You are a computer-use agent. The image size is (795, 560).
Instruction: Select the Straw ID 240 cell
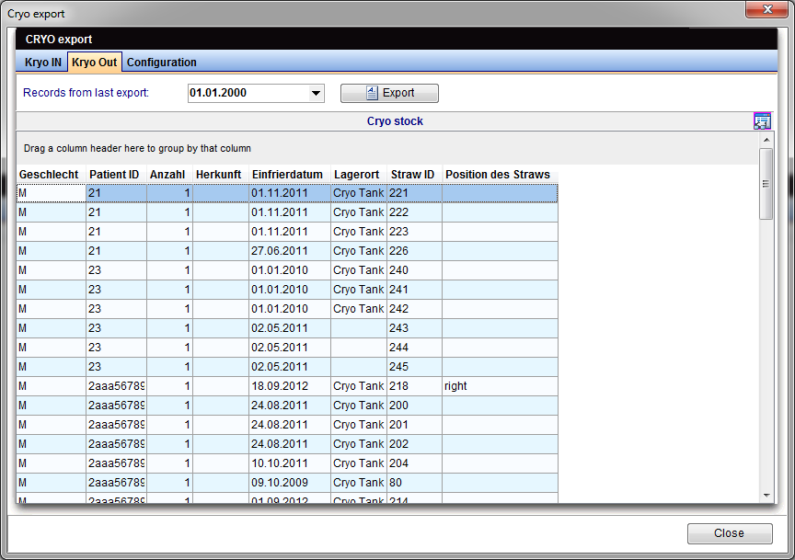(x=414, y=270)
